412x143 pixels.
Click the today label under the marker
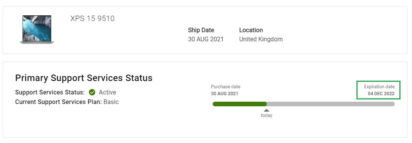click(x=266, y=115)
